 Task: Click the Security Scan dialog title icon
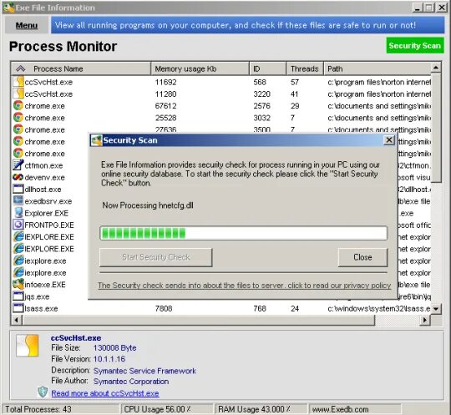tap(96, 140)
